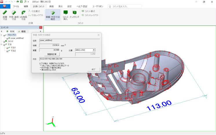Uncheck the 寸法2 checkbox

coord(7,52)
